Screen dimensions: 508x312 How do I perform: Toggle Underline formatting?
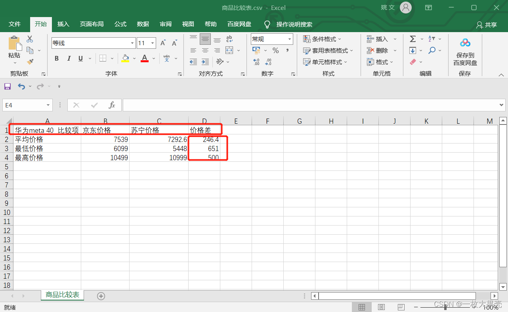pos(80,58)
